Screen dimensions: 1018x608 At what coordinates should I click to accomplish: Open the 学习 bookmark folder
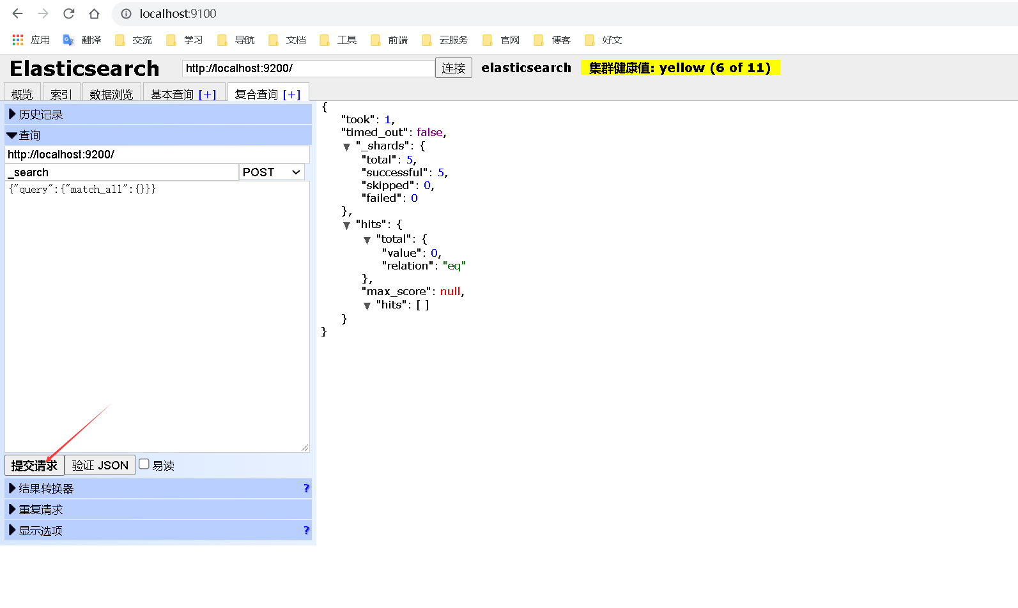(x=185, y=40)
